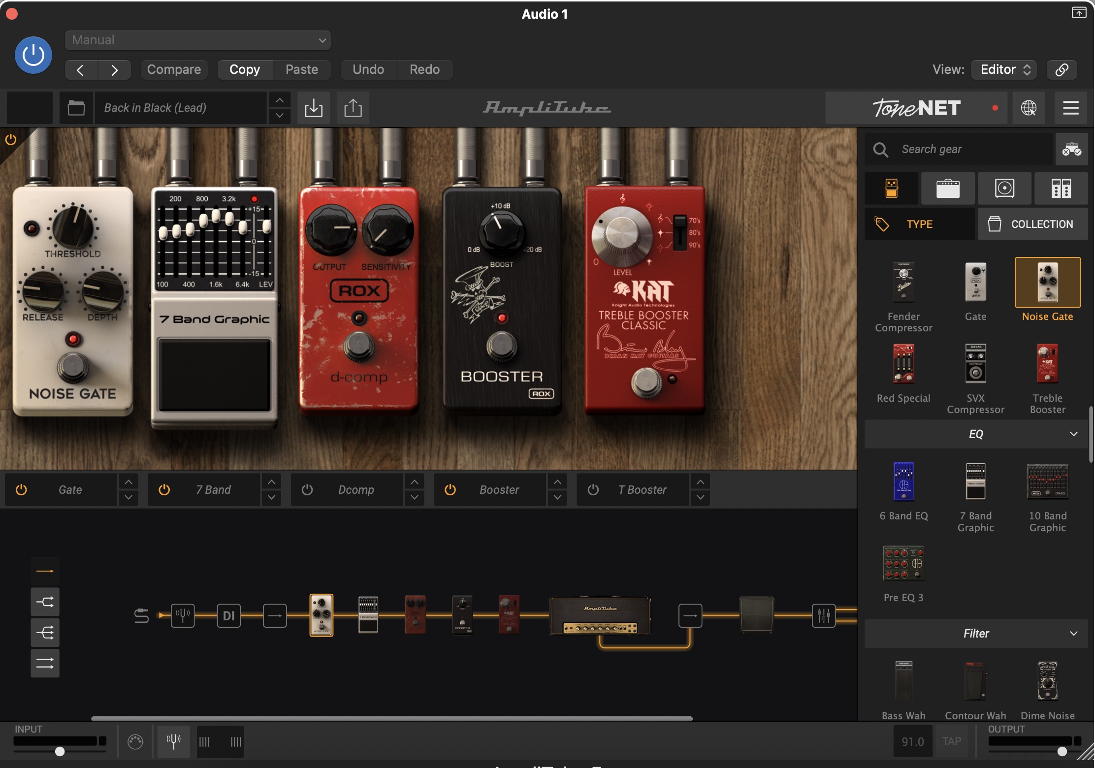This screenshot has height=768, width=1095.
Task: Click the tuner block in signal chain
Action: (x=183, y=615)
